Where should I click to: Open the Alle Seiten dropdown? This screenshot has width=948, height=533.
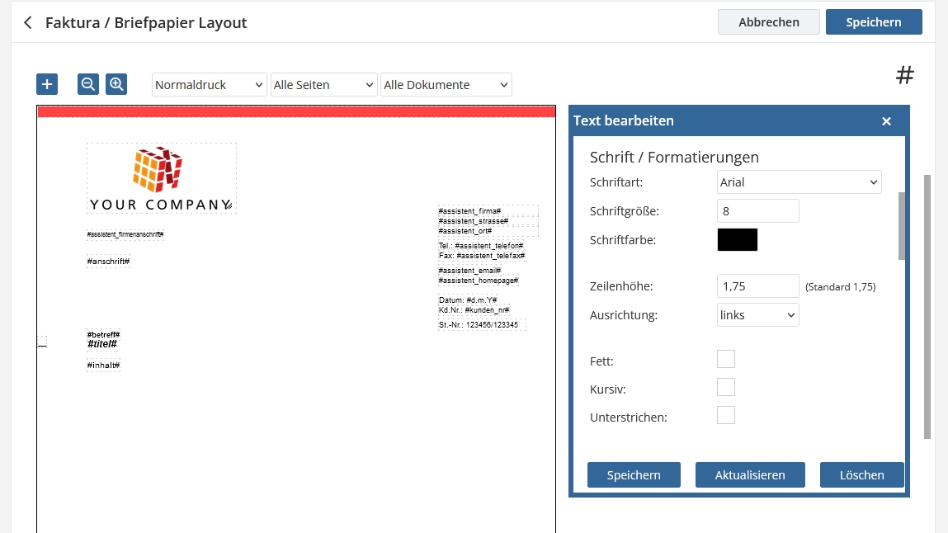pos(323,85)
